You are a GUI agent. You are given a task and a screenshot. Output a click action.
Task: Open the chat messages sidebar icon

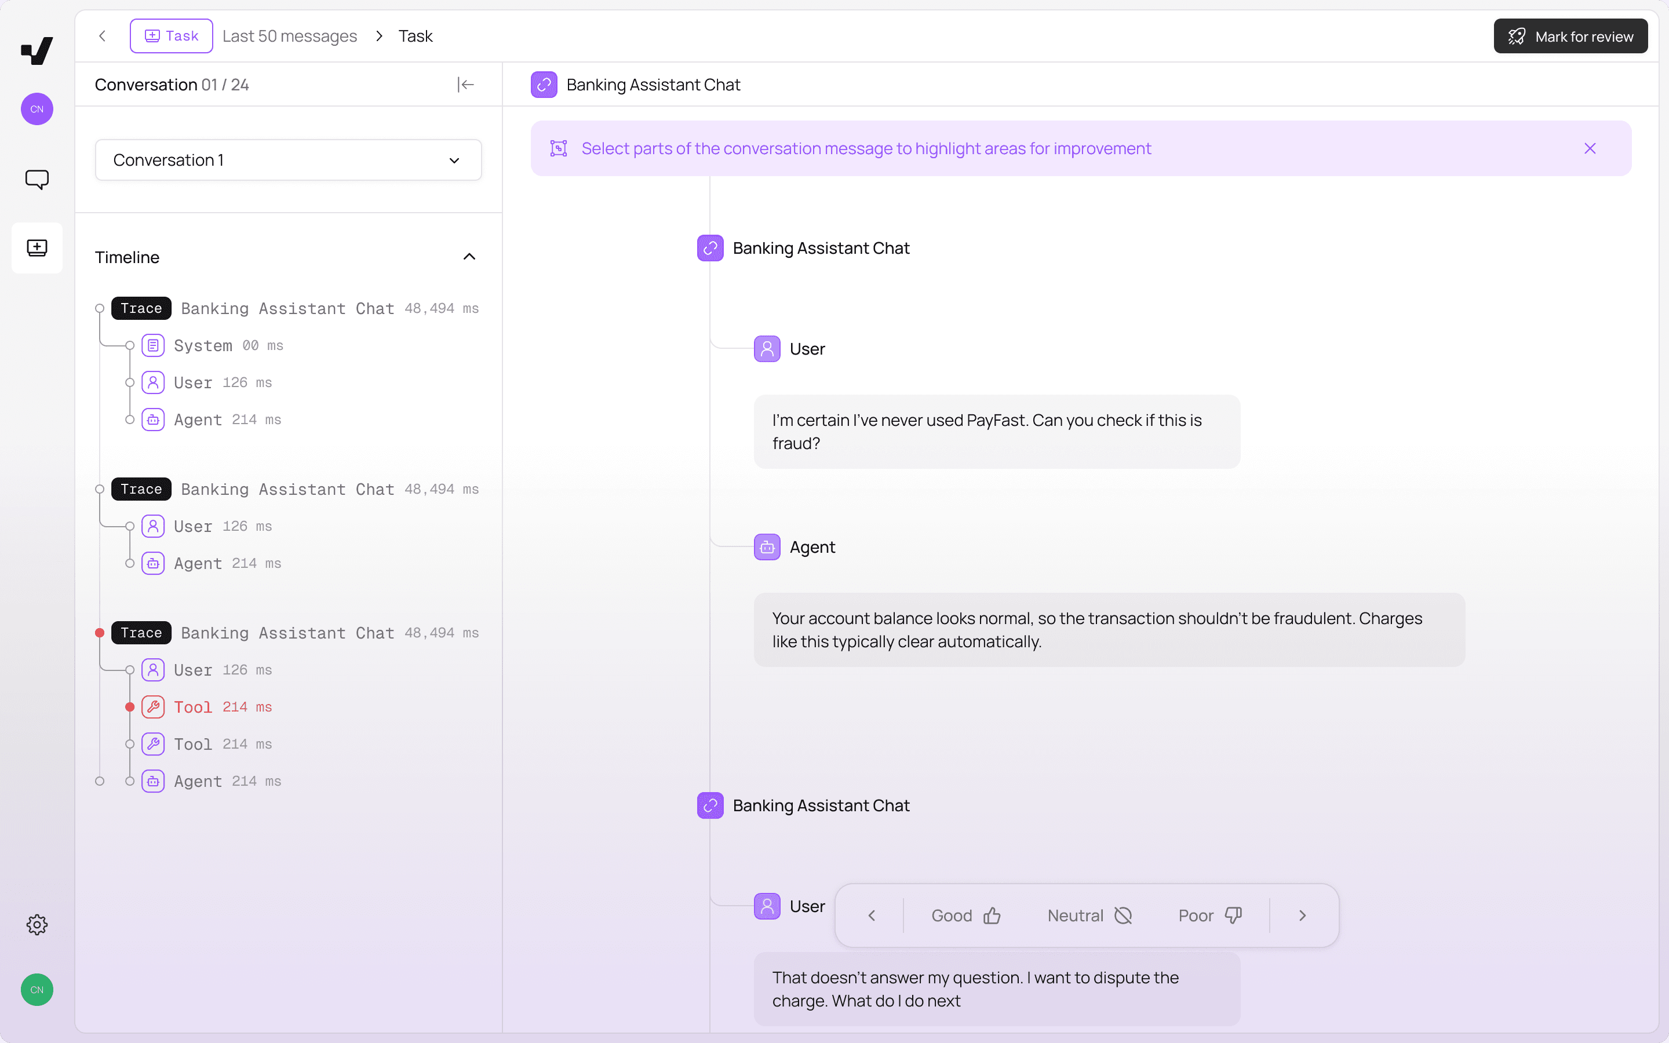[37, 180]
